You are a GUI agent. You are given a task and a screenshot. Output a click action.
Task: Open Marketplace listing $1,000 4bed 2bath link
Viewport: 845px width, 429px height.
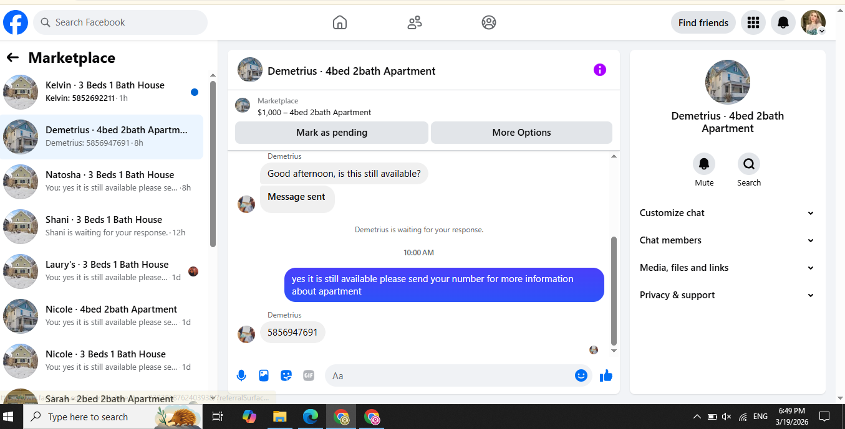[x=314, y=113]
